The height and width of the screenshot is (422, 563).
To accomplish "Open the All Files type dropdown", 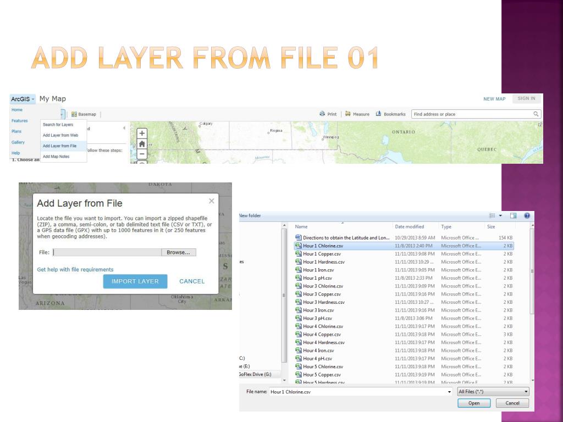I will click(493, 391).
